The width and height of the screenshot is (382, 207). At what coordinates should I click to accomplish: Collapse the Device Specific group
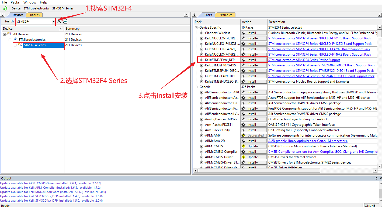tap(196, 28)
